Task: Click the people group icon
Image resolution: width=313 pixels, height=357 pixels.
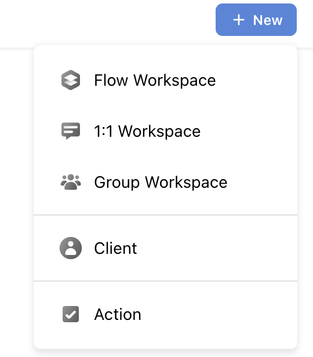Action: [71, 182]
